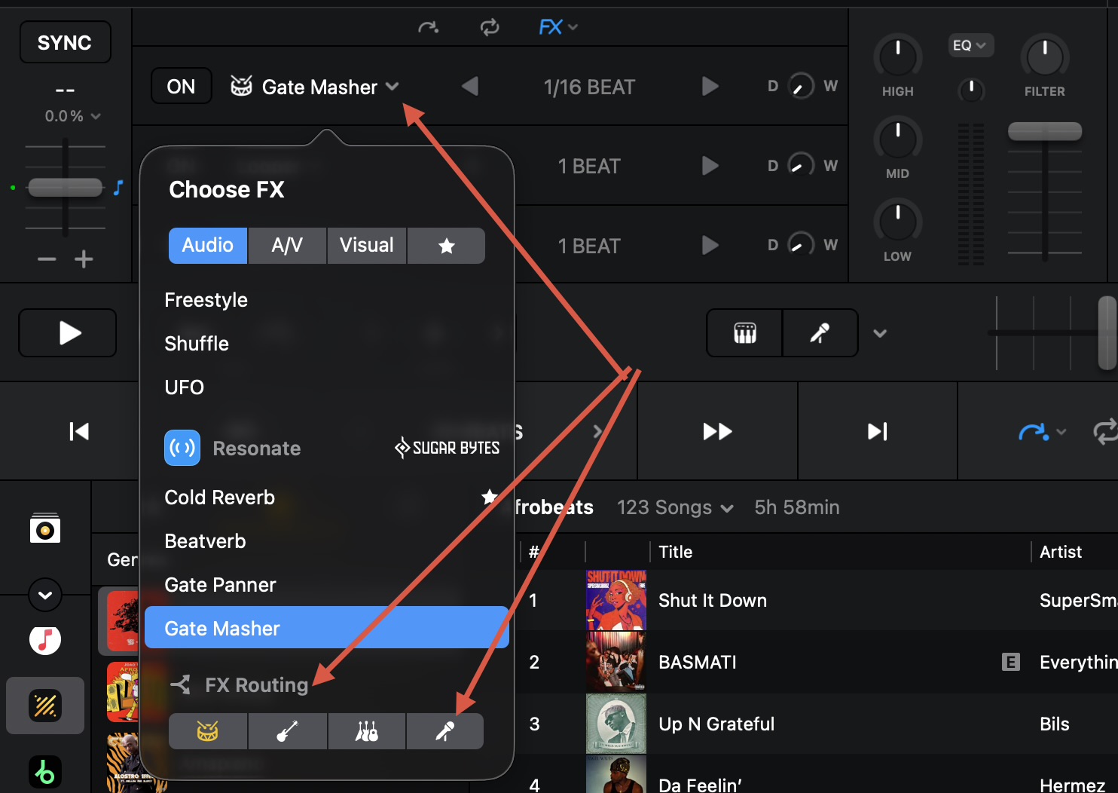Toggle the Gate Masher ON button

(x=181, y=87)
